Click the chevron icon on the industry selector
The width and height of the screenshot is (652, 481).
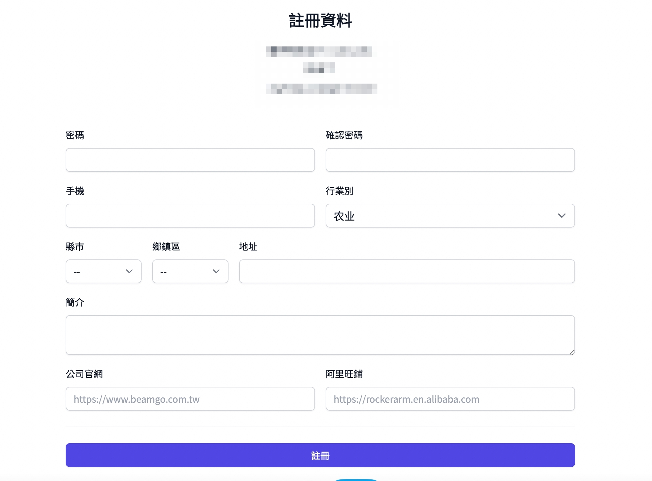point(562,216)
